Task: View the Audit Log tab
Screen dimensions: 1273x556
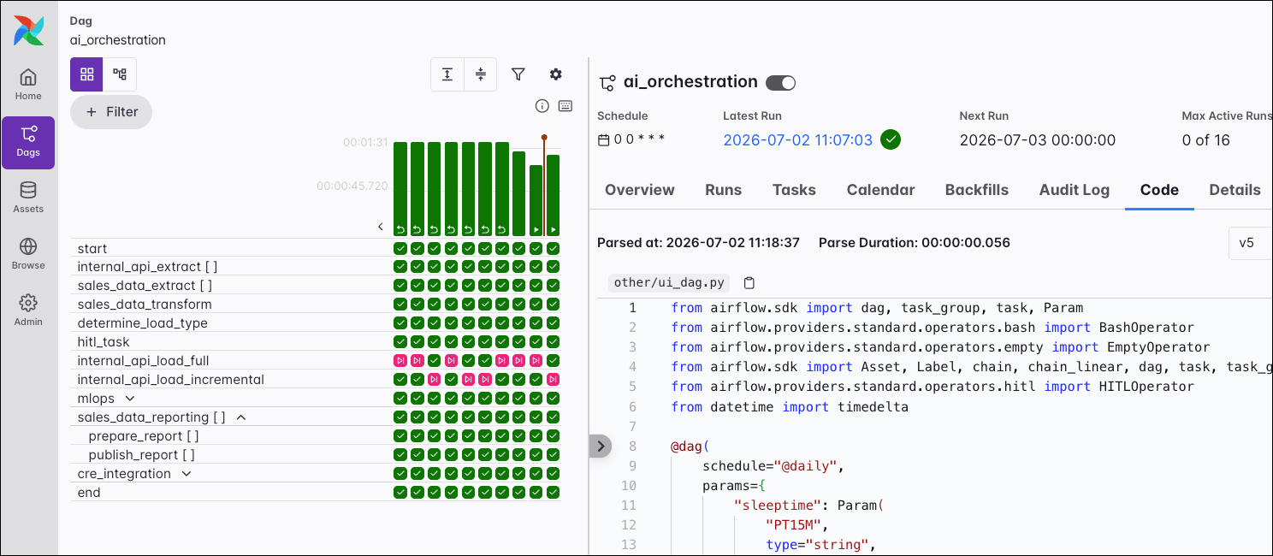Action: (x=1075, y=190)
